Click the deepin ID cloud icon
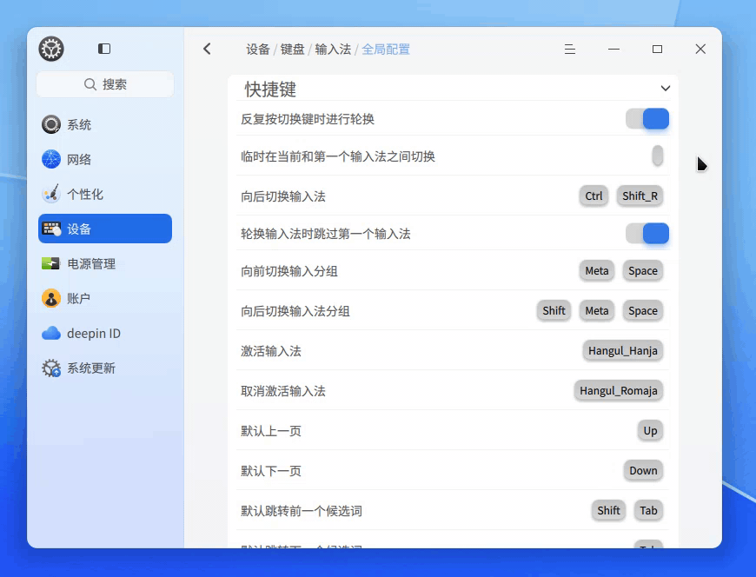 tap(51, 333)
